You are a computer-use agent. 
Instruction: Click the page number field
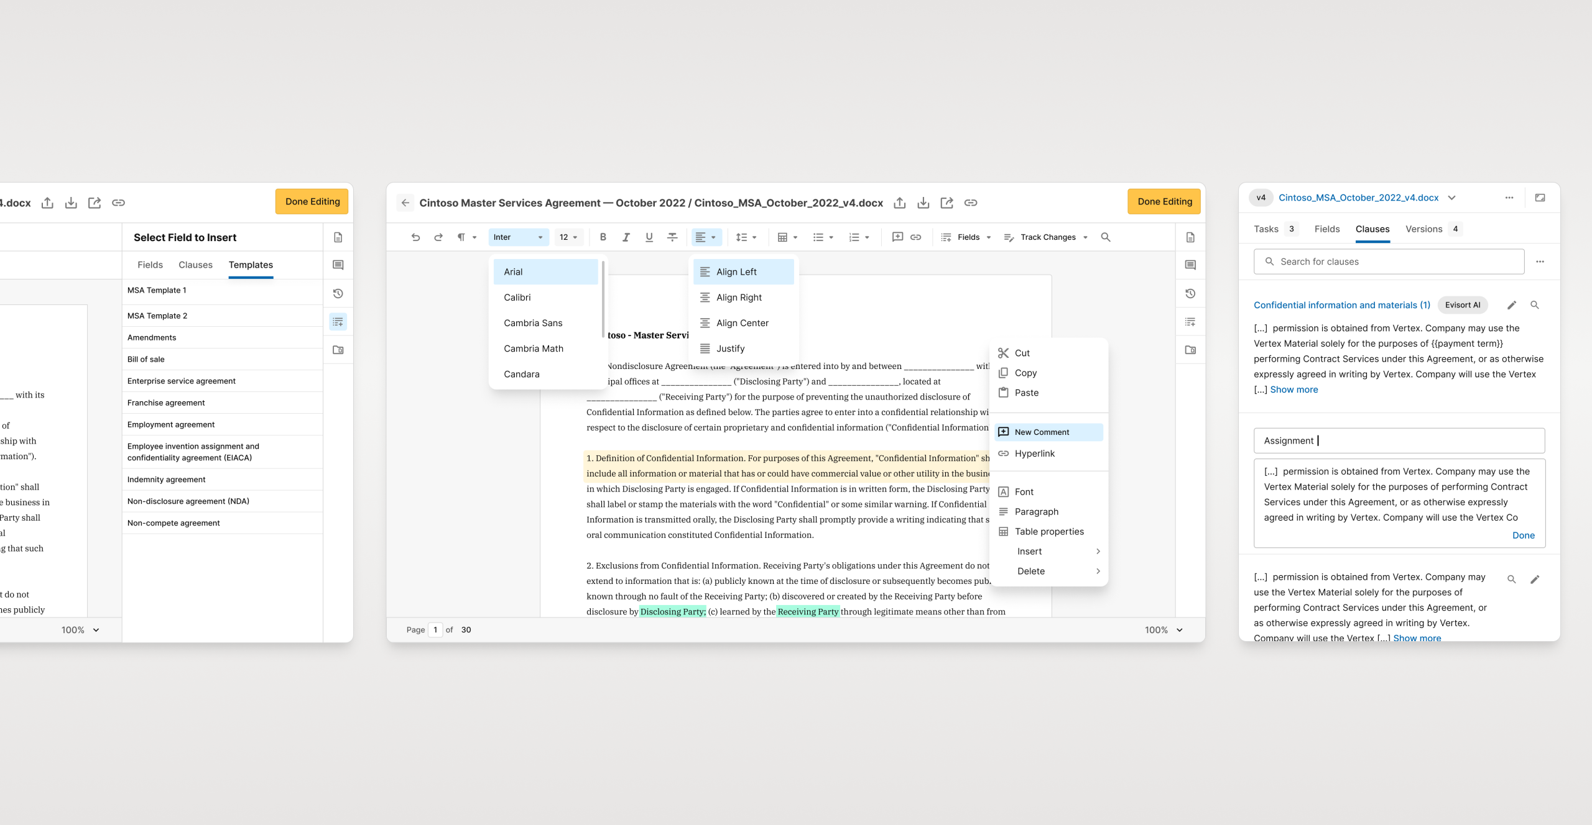[435, 630]
